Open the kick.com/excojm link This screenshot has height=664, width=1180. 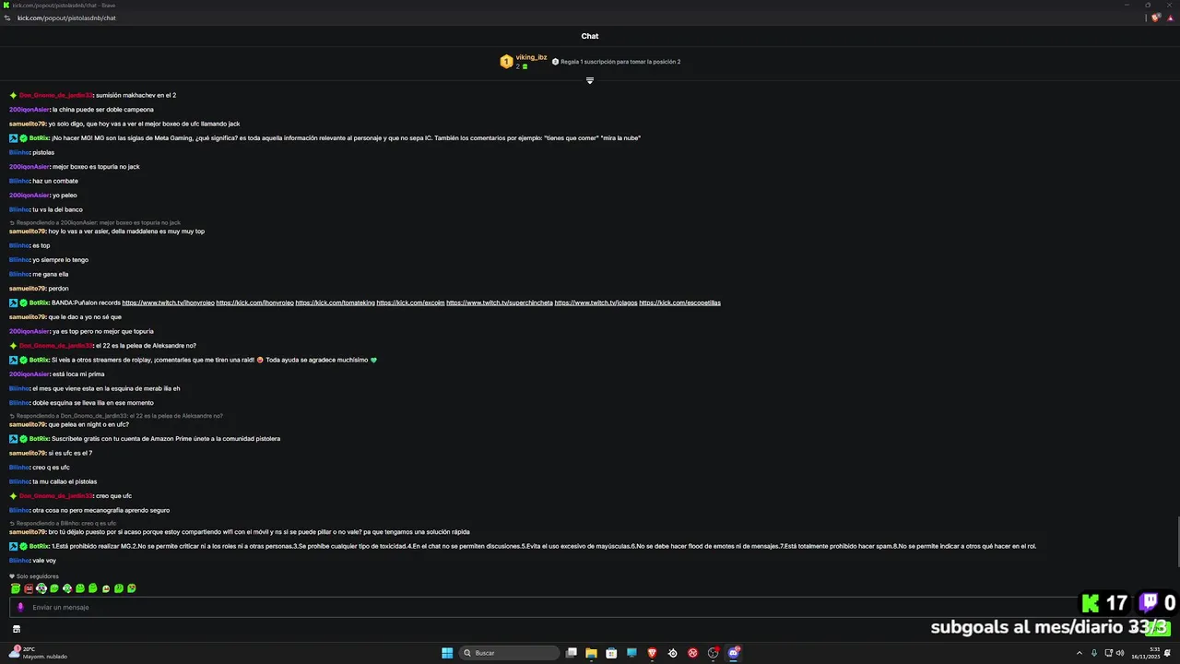(410, 302)
